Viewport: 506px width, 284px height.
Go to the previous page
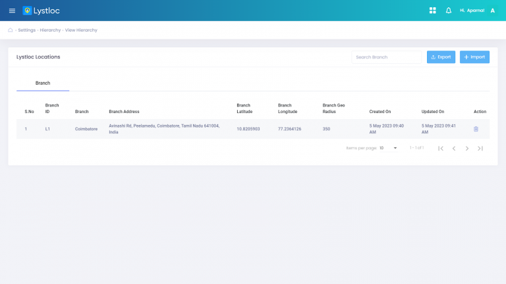454,149
